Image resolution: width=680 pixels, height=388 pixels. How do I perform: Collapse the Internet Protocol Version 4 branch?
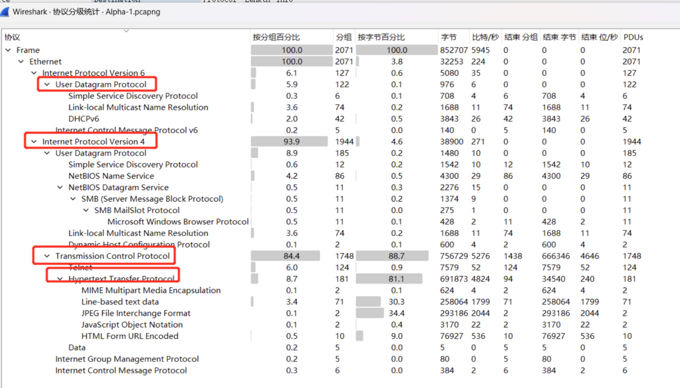click(x=34, y=142)
